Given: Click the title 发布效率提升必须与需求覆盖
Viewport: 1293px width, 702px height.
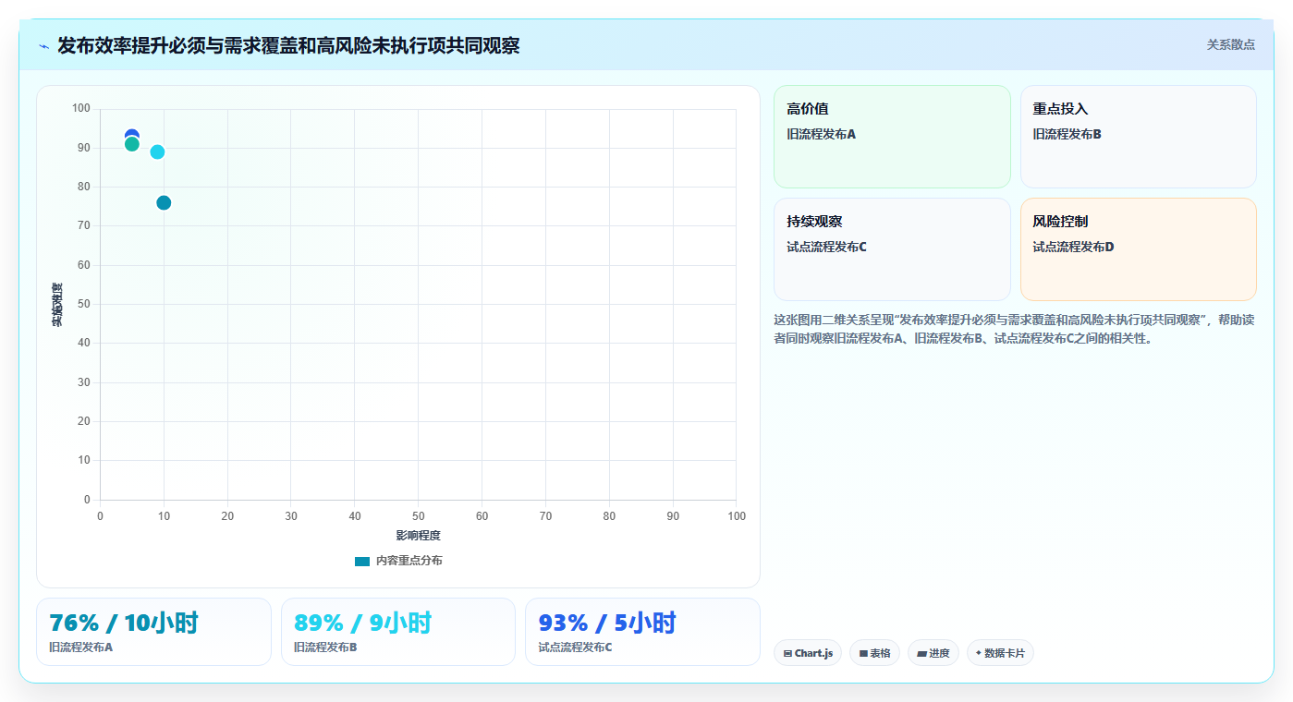Looking at the screenshot, I should click(288, 45).
